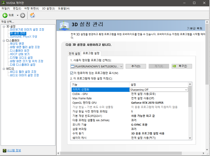Select 다중 프레임 샘플링 AA (MFAA) row
The image size is (210, 156).
coord(130,120)
